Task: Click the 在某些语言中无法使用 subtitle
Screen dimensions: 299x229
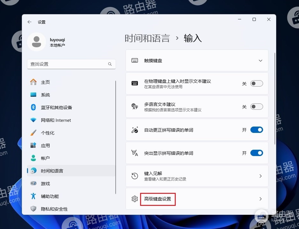Action: [x=163, y=87]
